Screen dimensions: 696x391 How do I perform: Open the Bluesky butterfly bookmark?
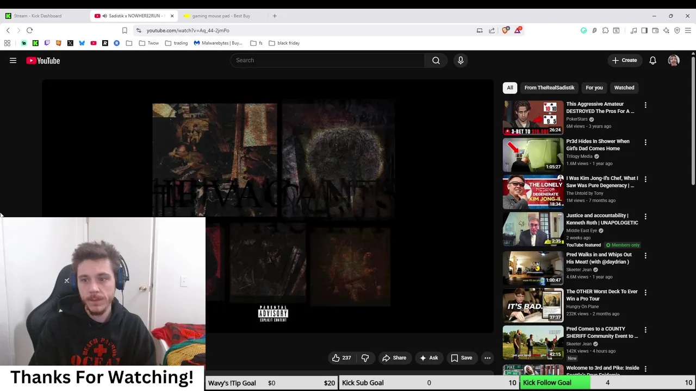tap(82, 43)
